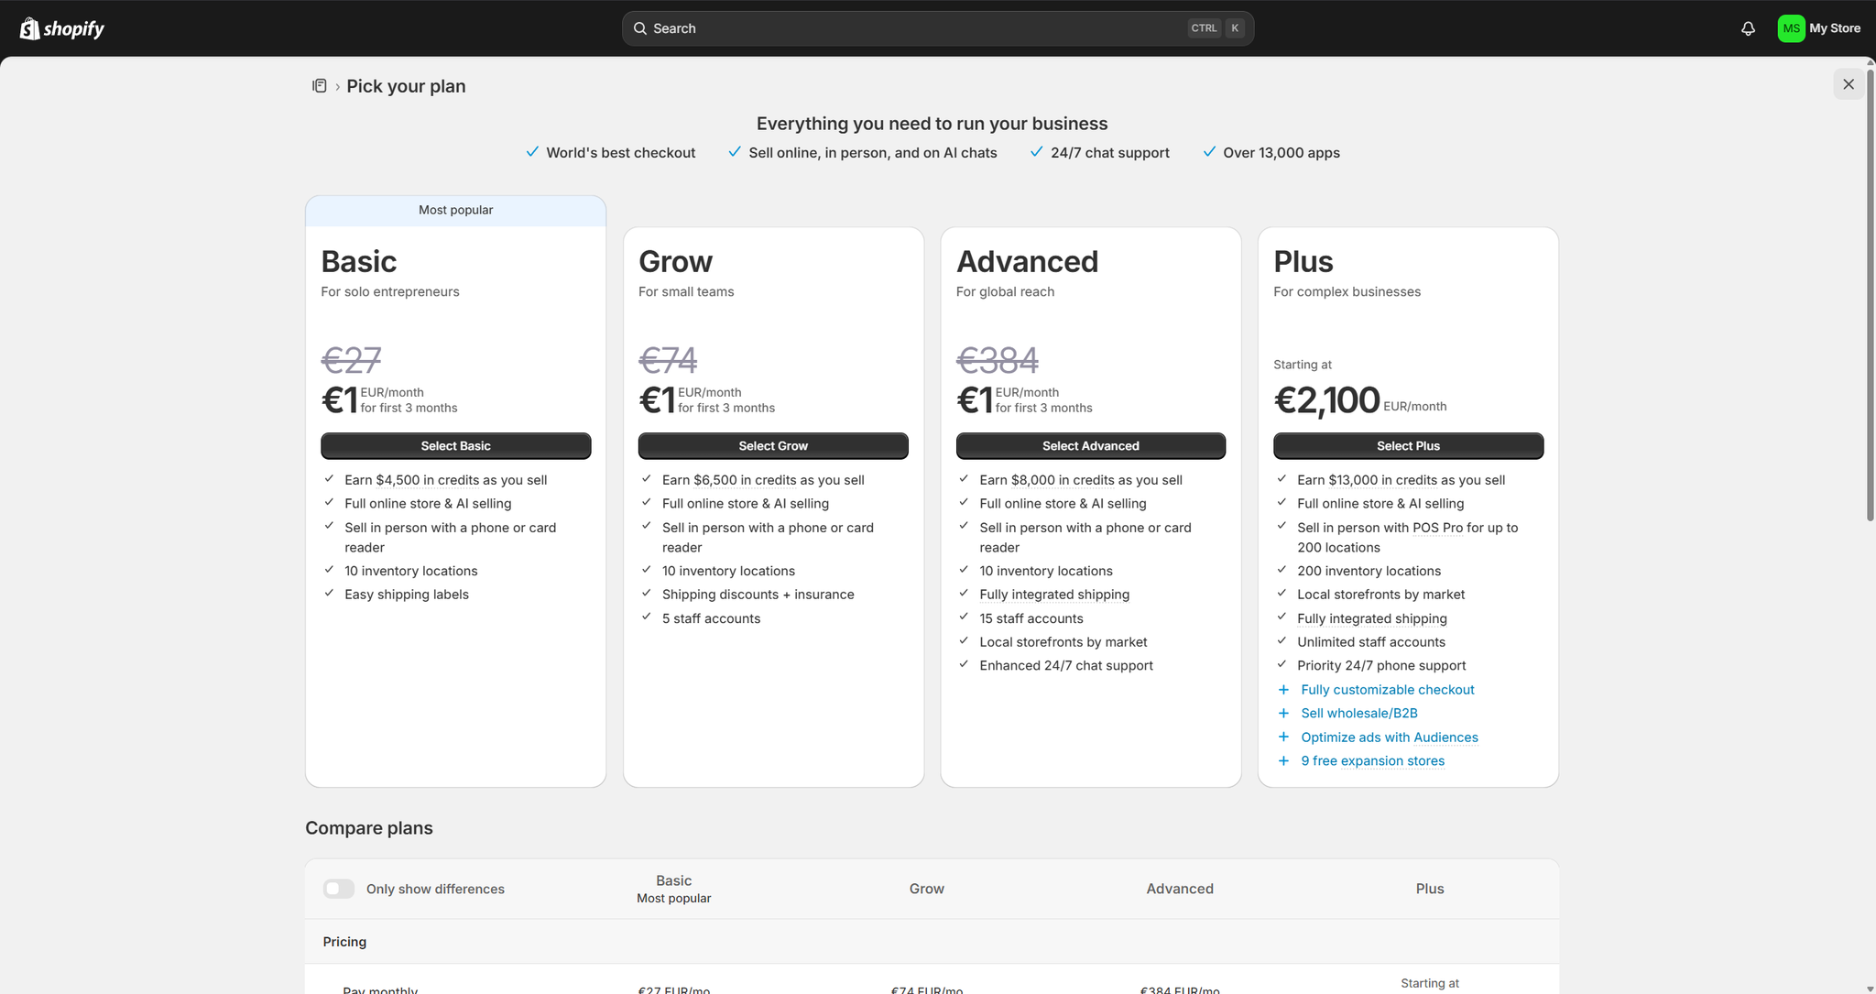Click the Shopify logo
Image resolution: width=1876 pixels, height=994 pixels.
pyautogui.click(x=62, y=28)
